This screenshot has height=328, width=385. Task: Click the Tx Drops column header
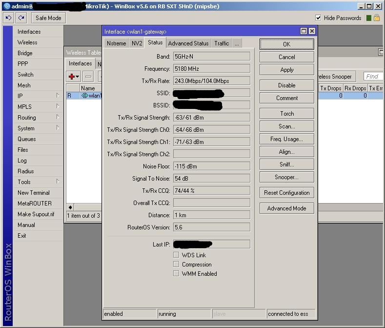click(x=331, y=88)
